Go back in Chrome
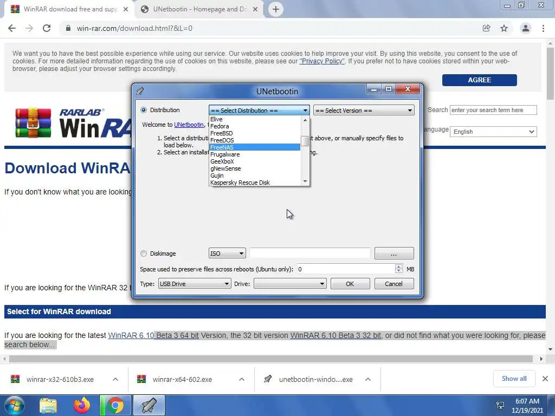Screen dimensions: 555x416 [12, 28]
